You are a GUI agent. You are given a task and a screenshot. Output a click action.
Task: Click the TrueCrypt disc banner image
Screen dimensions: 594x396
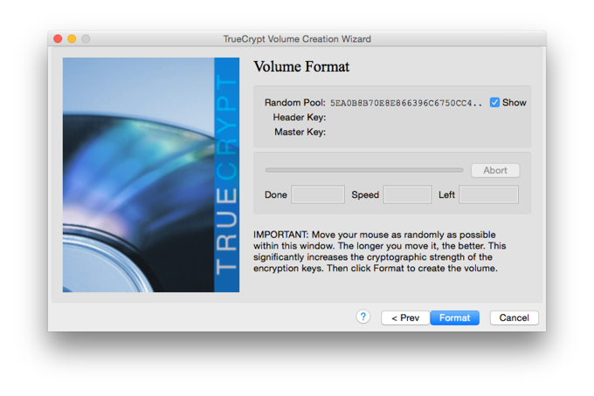(151, 174)
